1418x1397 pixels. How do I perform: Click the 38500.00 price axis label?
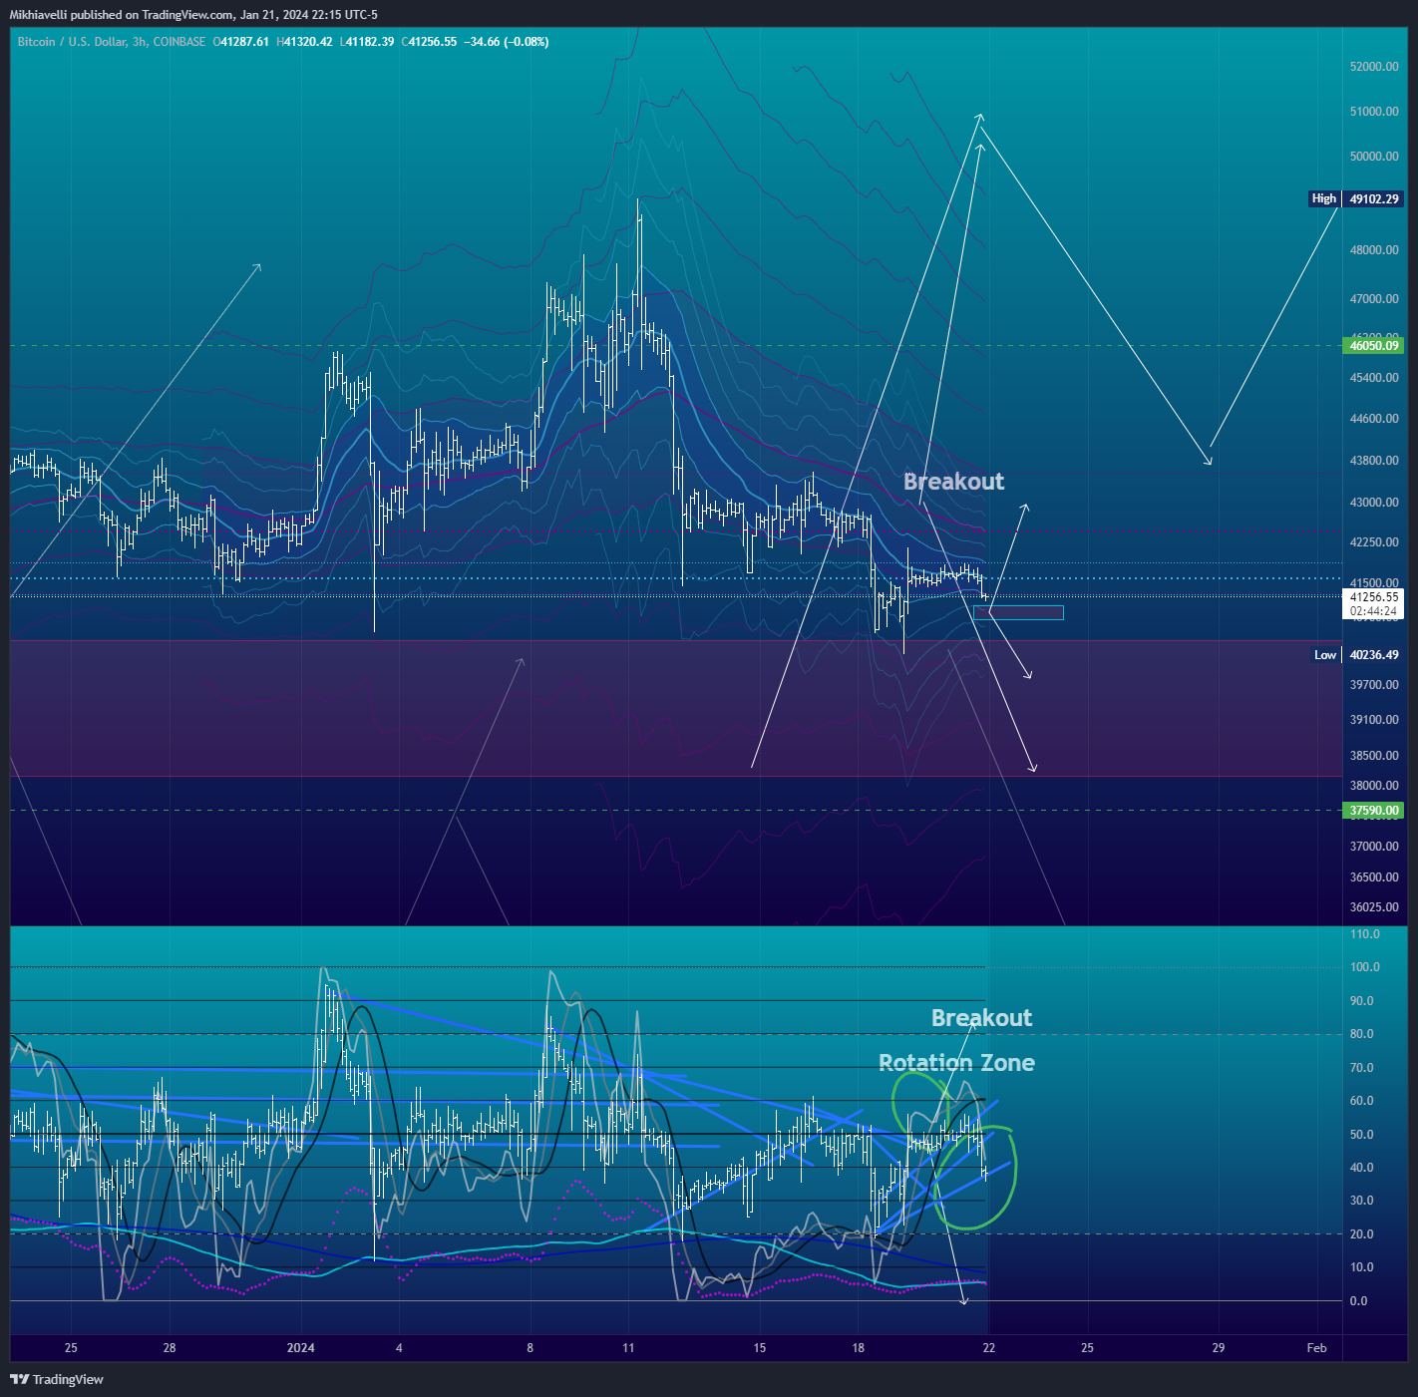pos(1374,756)
